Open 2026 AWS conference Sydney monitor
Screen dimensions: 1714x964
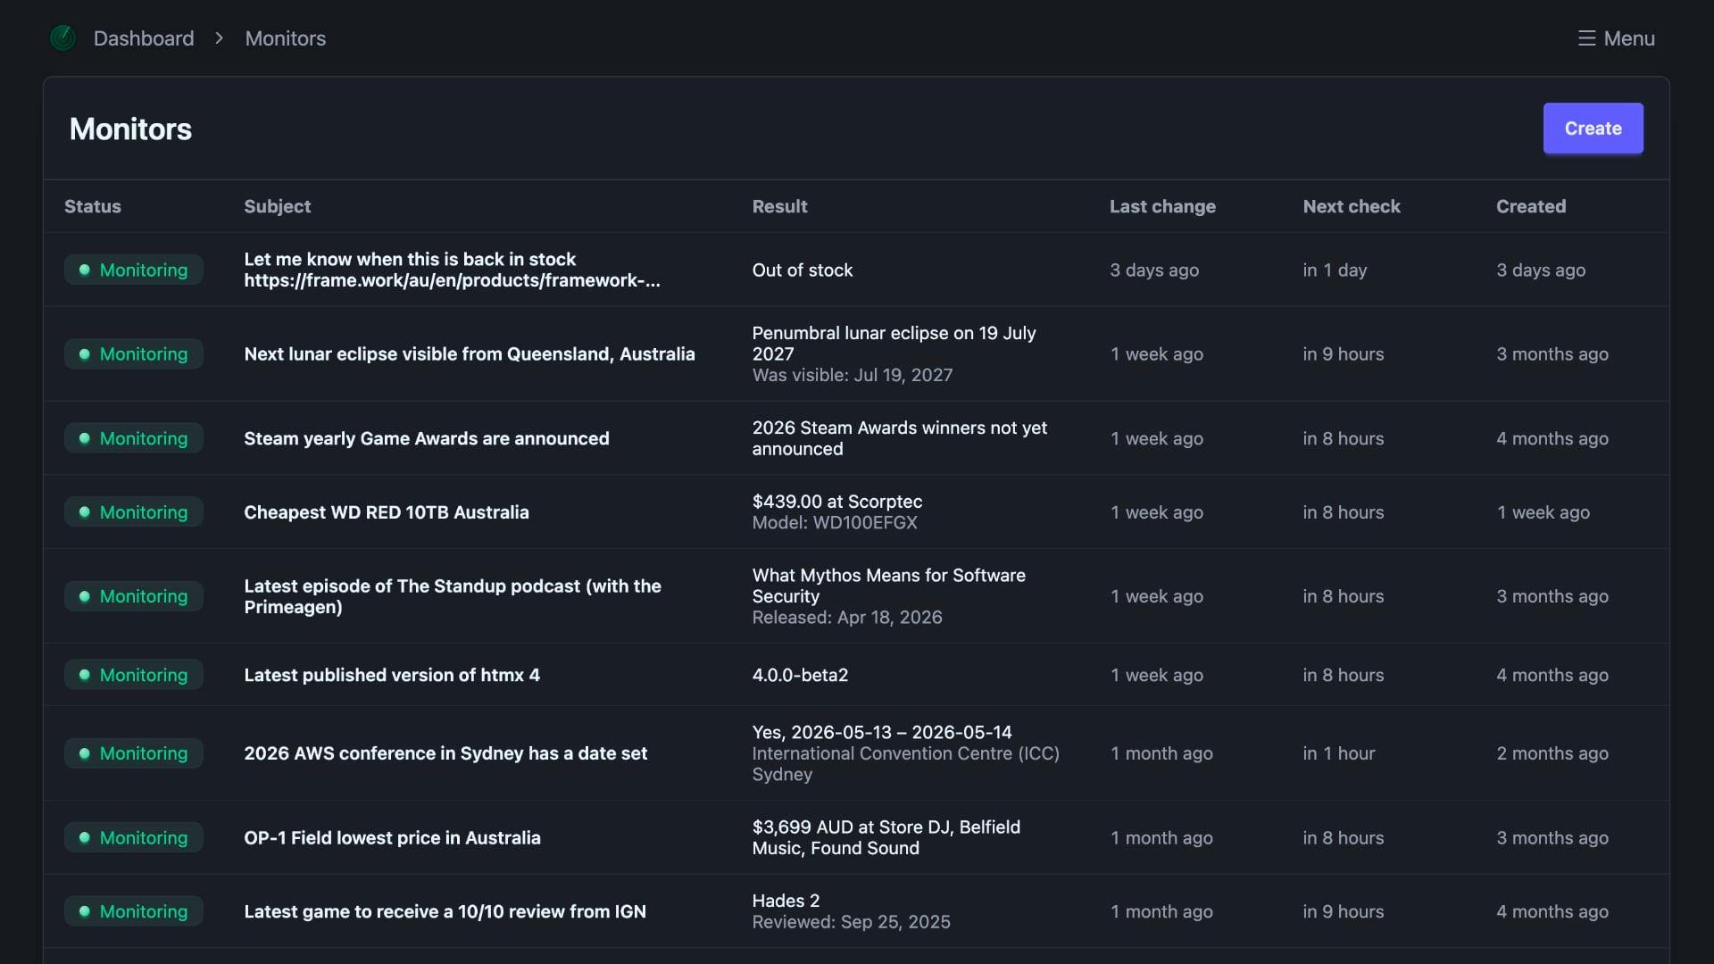click(x=445, y=753)
